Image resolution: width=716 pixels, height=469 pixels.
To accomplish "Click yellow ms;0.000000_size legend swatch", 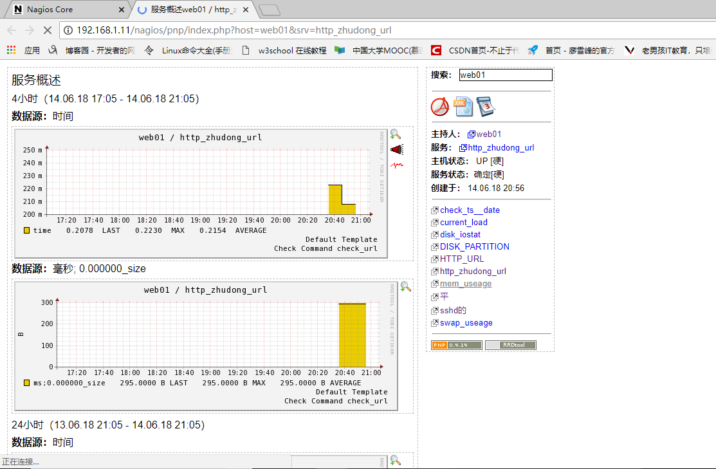I will [26, 383].
